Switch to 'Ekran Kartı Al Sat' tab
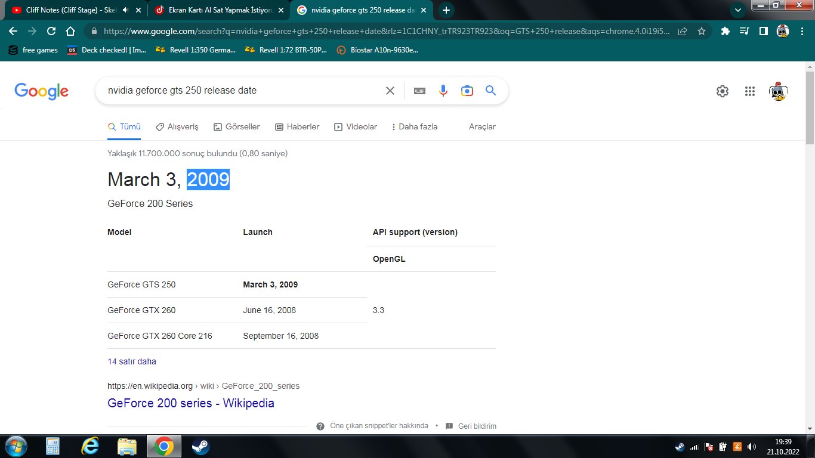Image resolution: width=815 pixels, height=458 pixels. [x=214, y=10]
